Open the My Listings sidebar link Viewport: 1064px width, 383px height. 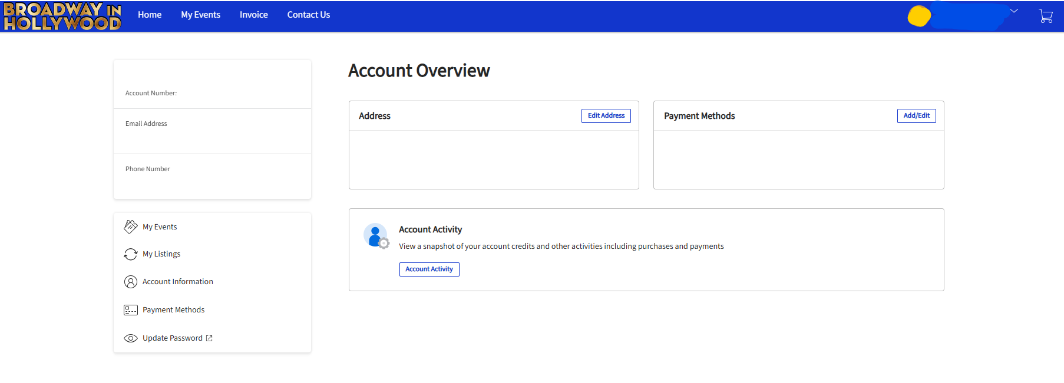(x=161, y=254)
